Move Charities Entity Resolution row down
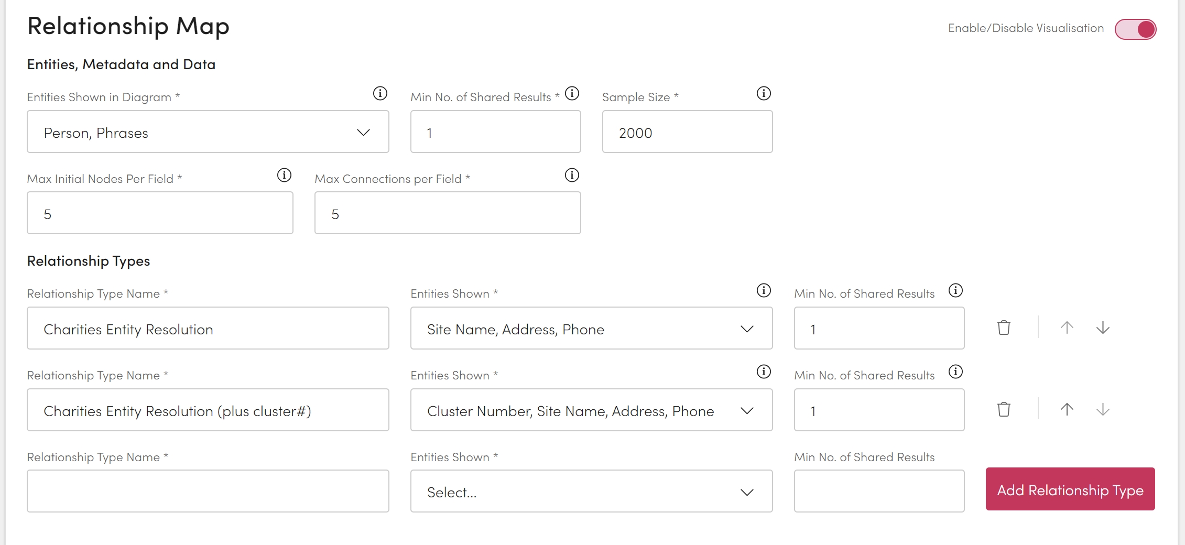The image size is (1185, 545). pos(1103,328)
